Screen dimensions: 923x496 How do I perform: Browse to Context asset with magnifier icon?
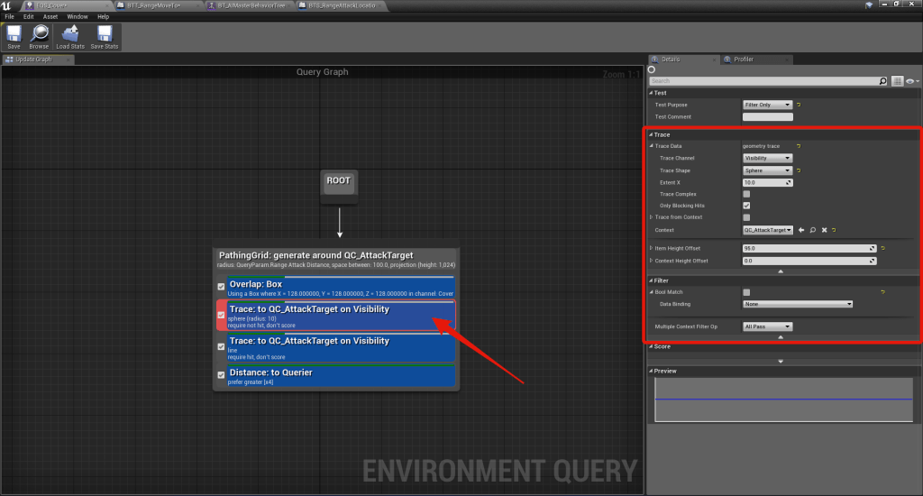813,230
